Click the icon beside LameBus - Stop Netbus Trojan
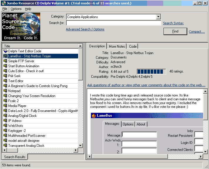The height and width of the screenshot is (169, 209). pyautogui.click(x=5, y=56)
